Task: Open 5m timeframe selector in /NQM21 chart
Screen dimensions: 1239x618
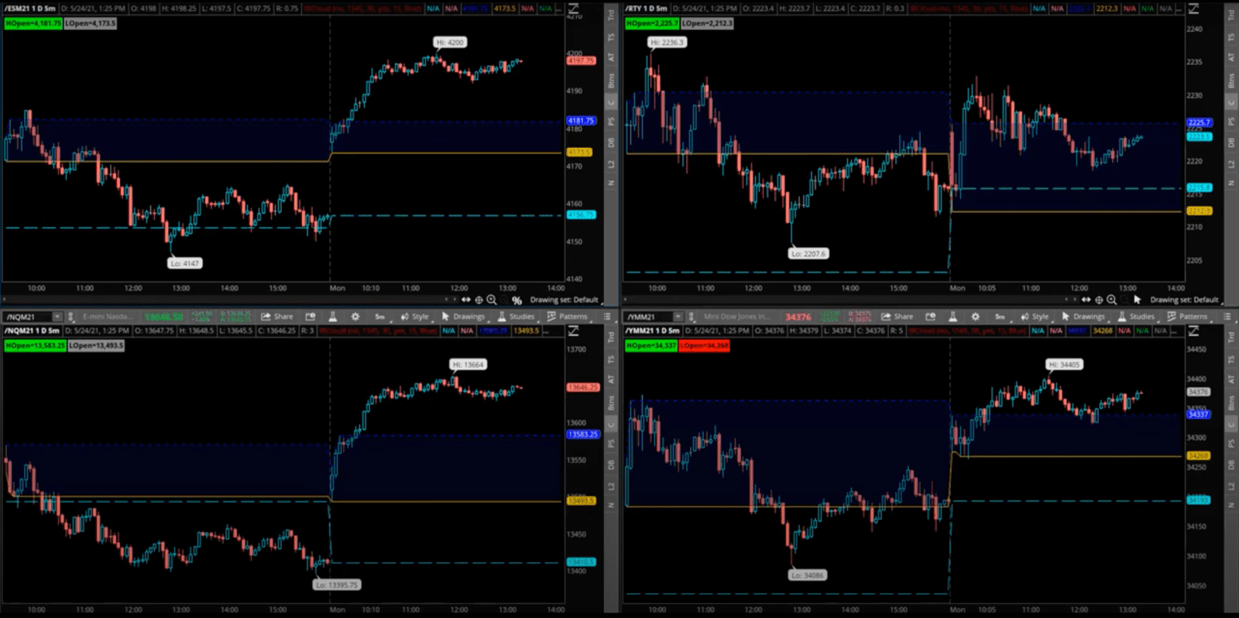Action: coord(379,317)
